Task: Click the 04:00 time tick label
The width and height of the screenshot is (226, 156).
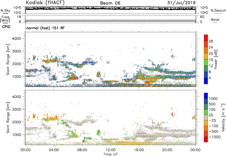Action: (x=54, y=150)
